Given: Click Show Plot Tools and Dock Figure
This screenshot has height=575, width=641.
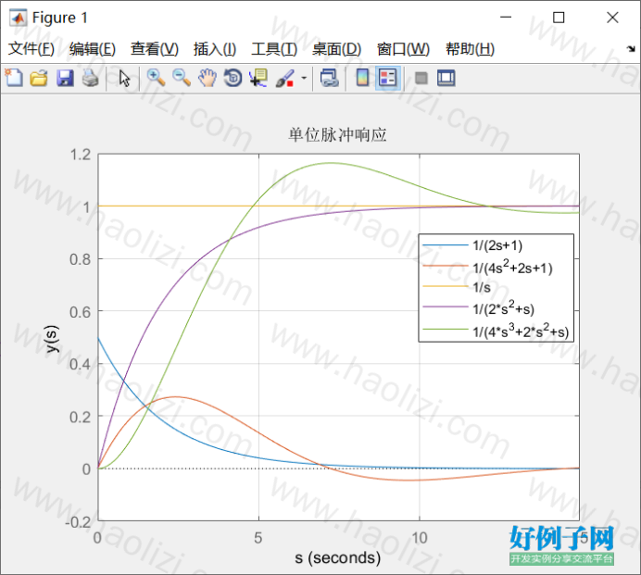Looking at the screenshot, I should (x=446, y=78).
